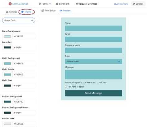
Task: Tick the 'Tick here to agree' checkbox
Action: click(x=66, y=87)
